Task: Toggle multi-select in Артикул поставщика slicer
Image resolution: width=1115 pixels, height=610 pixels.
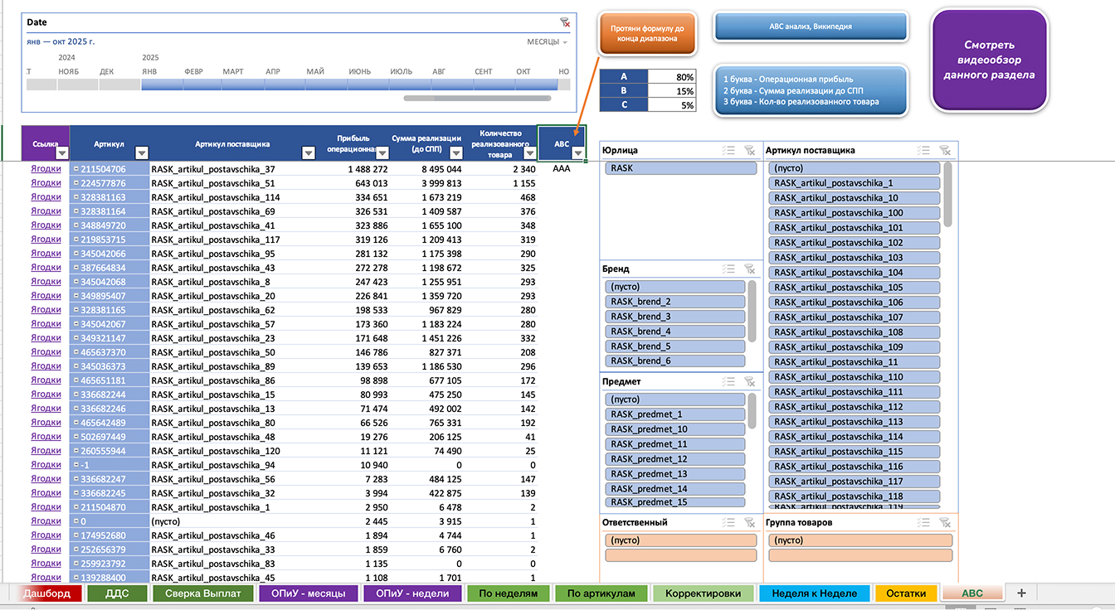Action: click(x=923, y=151)
